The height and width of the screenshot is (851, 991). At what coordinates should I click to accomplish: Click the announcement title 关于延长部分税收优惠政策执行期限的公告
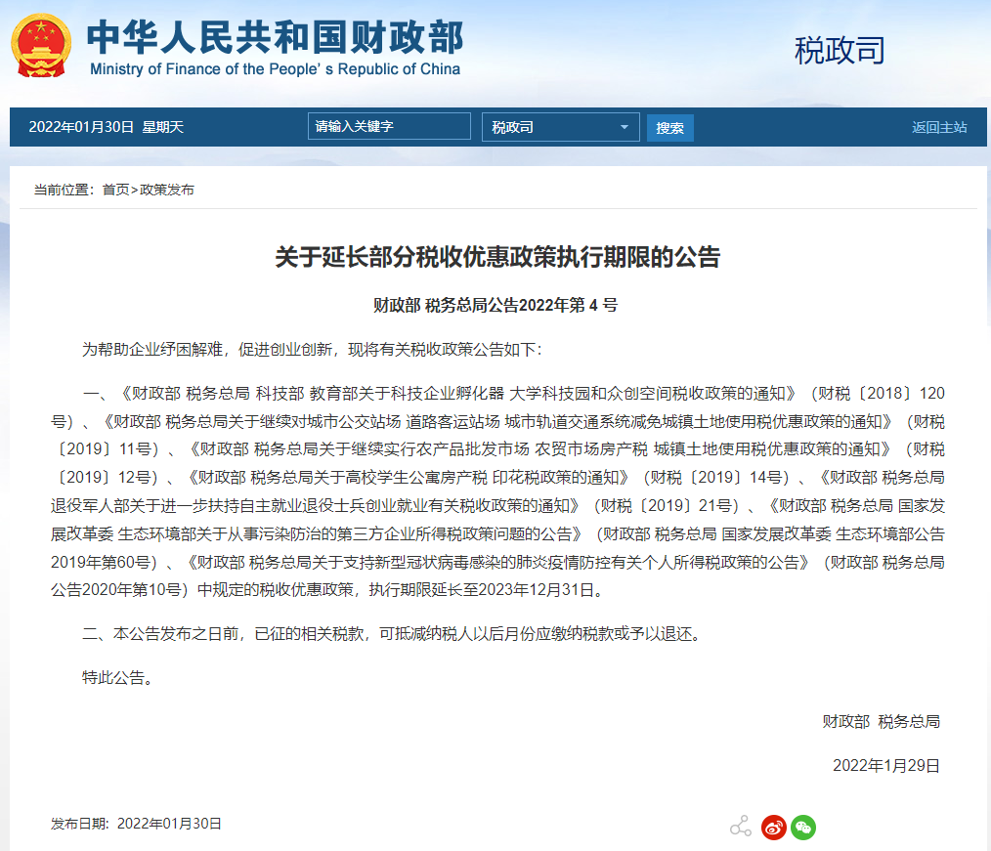496,257
